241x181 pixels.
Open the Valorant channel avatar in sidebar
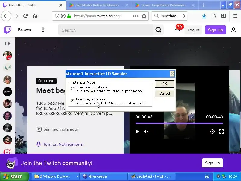7,68
